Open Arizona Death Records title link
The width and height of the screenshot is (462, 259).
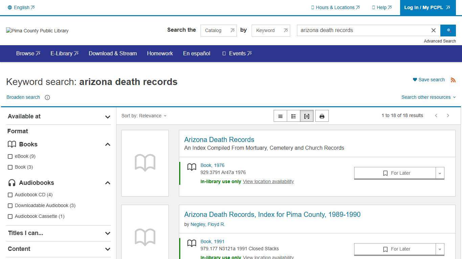pyautogui.click(x=219, y=140)
